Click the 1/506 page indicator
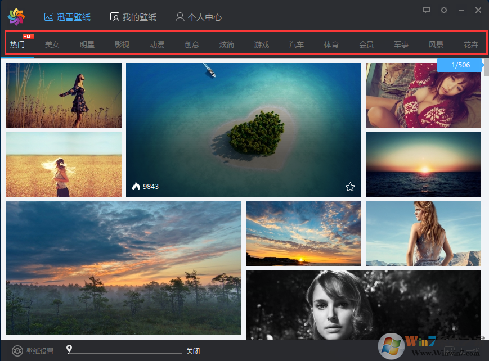 point(460,65)
